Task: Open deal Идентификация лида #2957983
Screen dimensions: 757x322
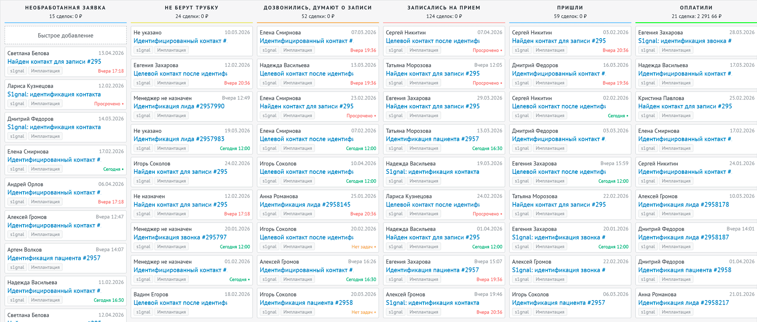Action: click(x=179, y=139)
